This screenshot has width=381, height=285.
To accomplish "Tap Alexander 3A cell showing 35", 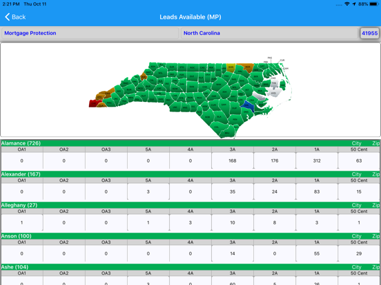I will point(233,191).
